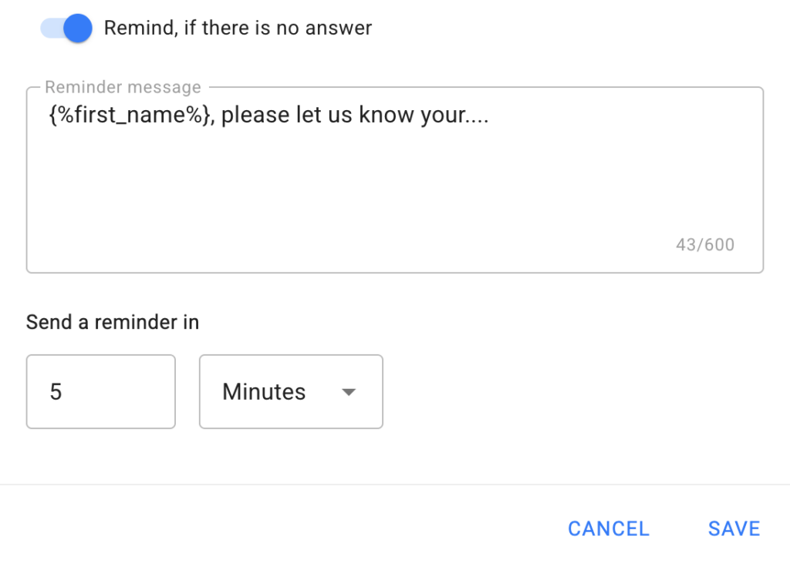Screen dimensions: 790x563
Task: Click the number 5 in the delay field
Action: pos(56,392)
